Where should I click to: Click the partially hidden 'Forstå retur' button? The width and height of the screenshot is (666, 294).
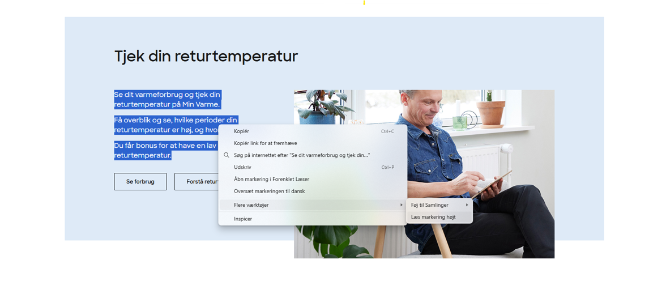point(197,182)
